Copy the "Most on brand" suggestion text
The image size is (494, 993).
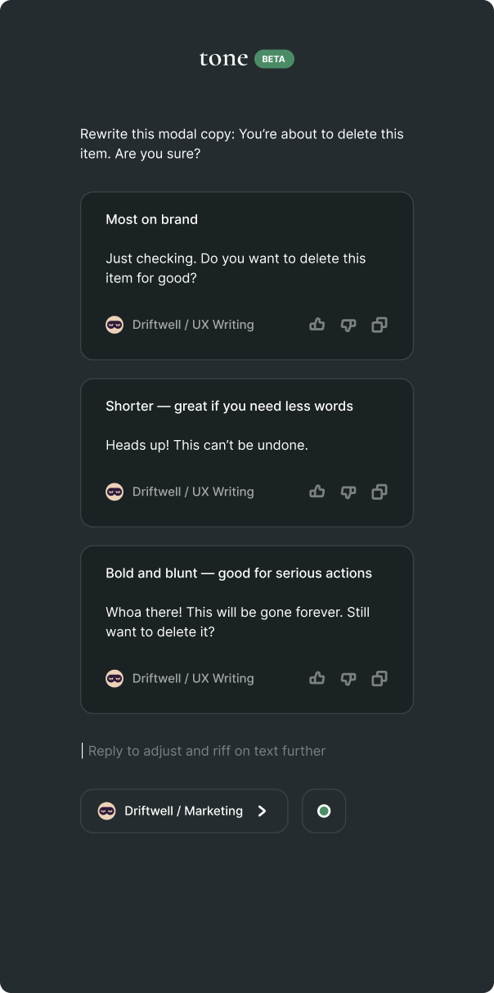(379, 325)
